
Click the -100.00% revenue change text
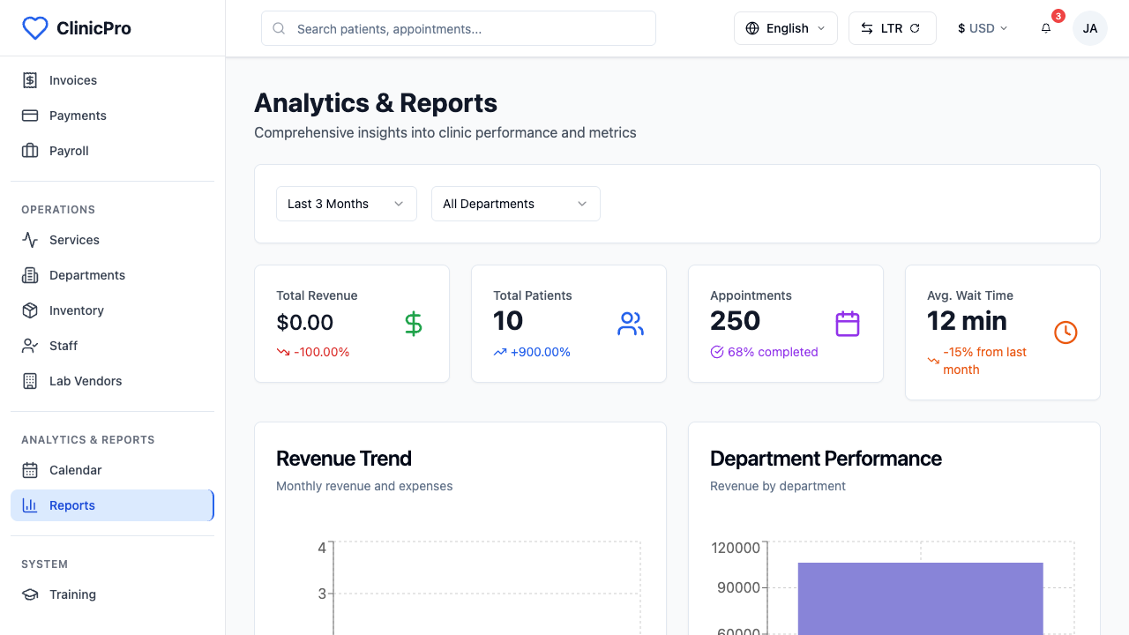pyautogui.click(x=322, y=352)
